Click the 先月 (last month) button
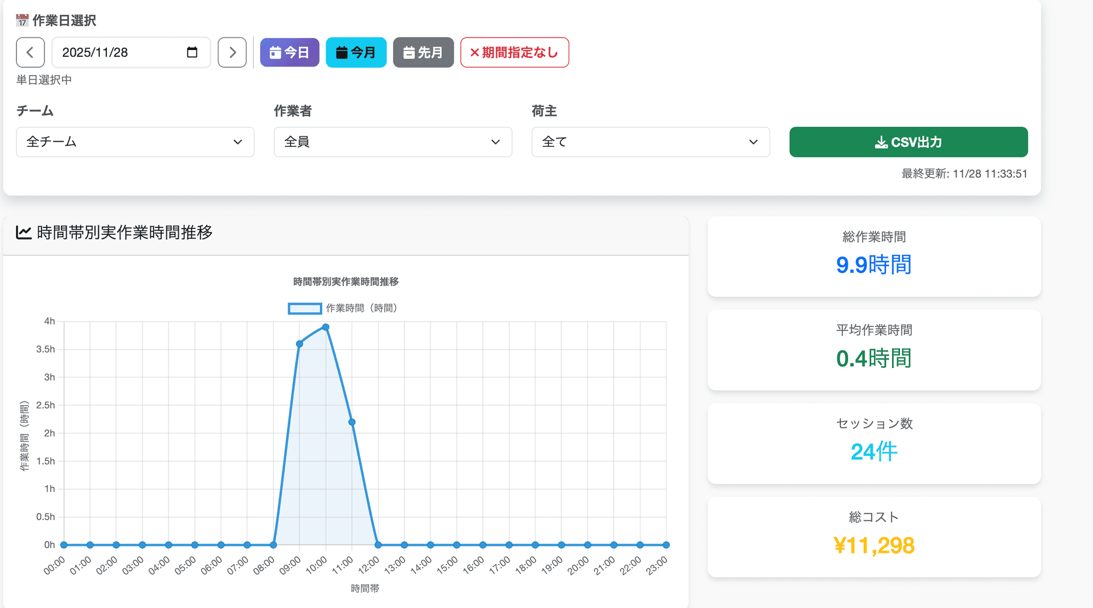 (x=423, y=52)
